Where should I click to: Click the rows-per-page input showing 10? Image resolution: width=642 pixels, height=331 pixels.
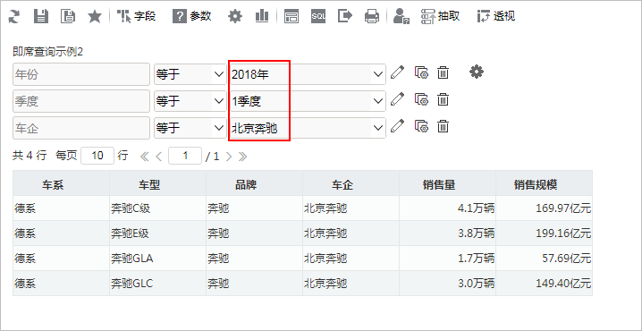click(97, 156)
